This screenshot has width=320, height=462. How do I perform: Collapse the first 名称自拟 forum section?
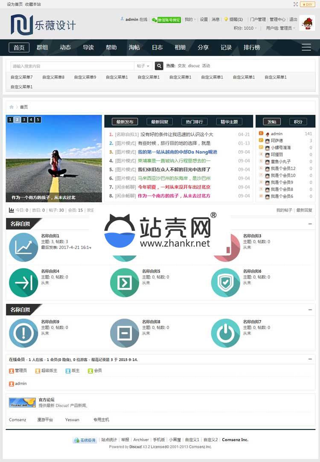[310, 224]
